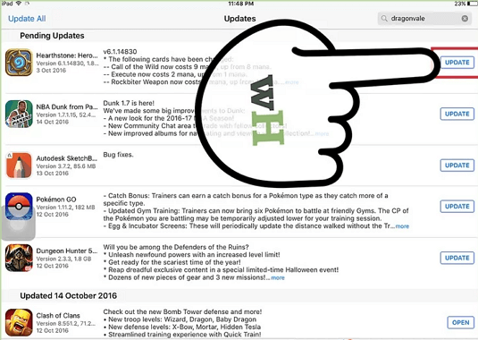The height and width of the screenshot is (340, 478).
Task: Tap the AssistiveTouch floating button
Action: (18, 223)
